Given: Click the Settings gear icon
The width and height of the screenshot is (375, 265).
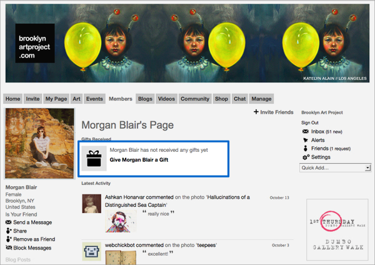Looking at the screenshot, I should 306,157.
